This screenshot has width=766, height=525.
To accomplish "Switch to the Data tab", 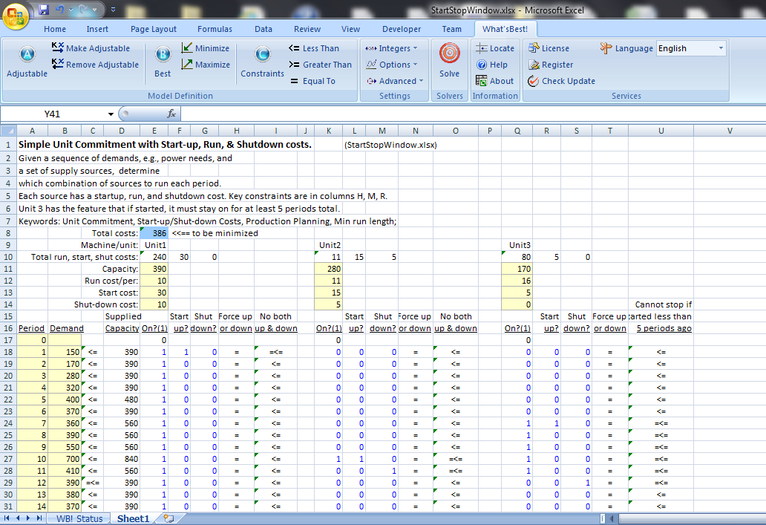I will pyautogui.click(x=263, y=29).
